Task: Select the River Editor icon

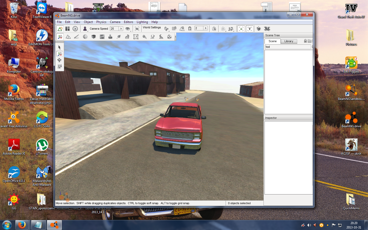Action: point(153,37)
